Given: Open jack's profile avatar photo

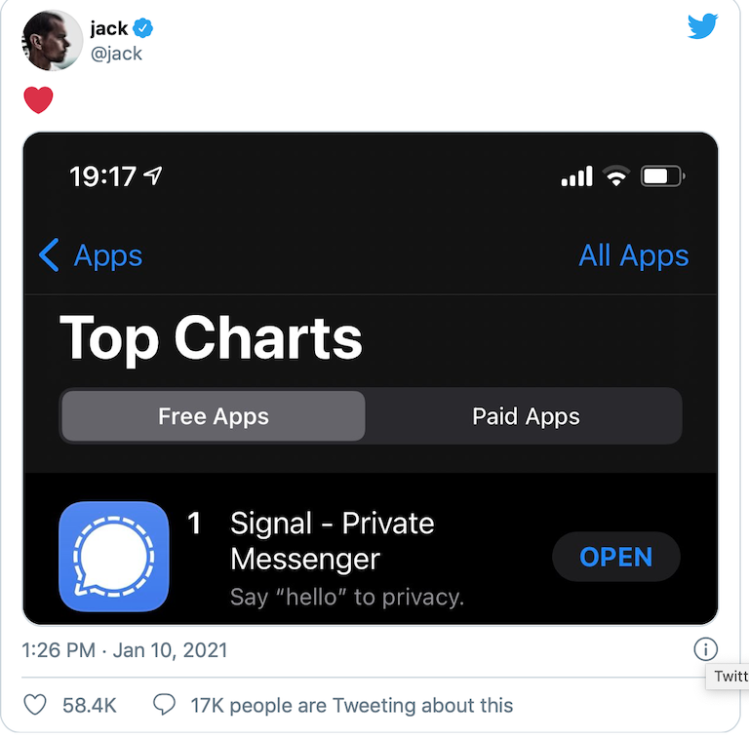Looking at the screenshot, I should pos(52,40).
